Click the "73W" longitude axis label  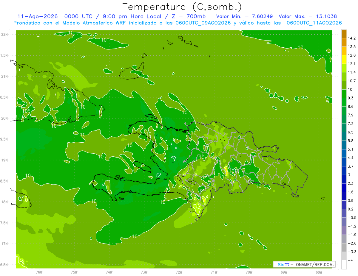[144, 272]
